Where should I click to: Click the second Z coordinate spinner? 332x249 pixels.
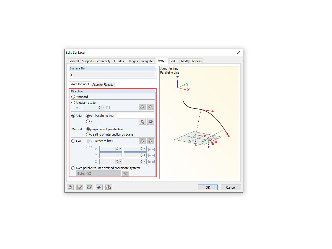point(141,162)
